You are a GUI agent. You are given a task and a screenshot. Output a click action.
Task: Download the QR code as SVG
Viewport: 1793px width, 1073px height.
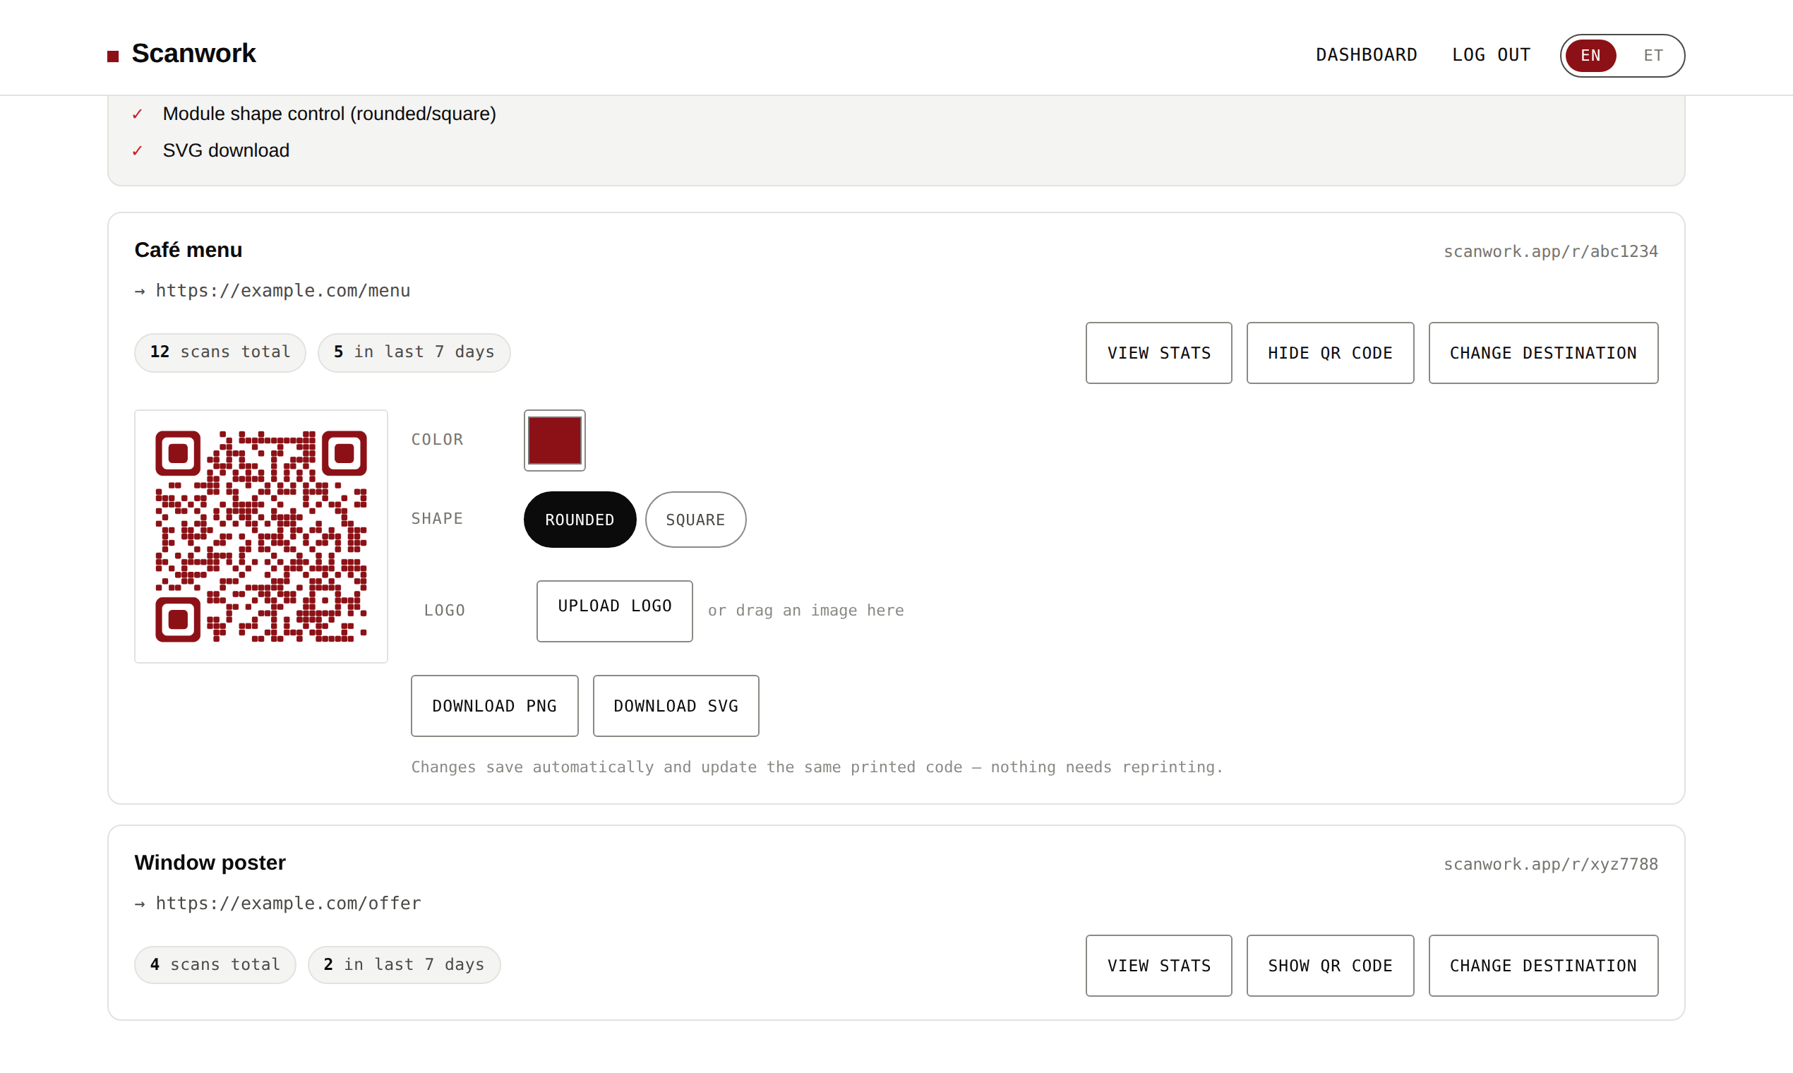pos(676,706)
